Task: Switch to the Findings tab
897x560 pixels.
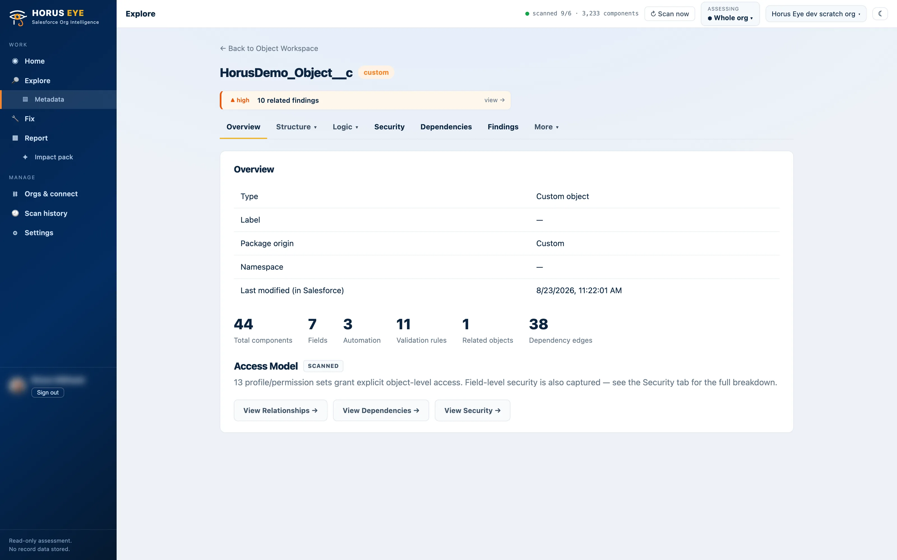Action: coord(503,127)
